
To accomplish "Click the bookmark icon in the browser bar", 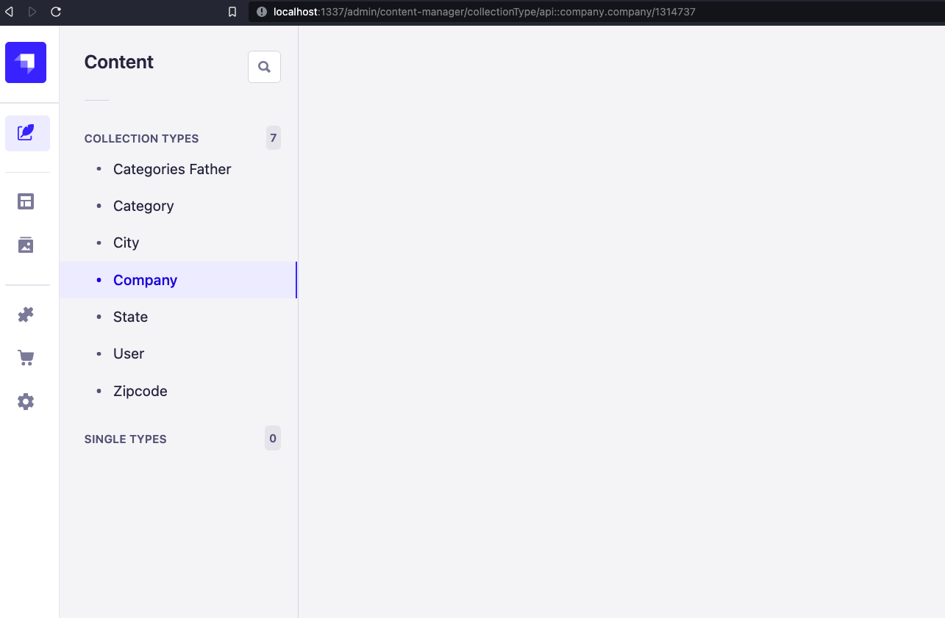I will tap(232, 12).
